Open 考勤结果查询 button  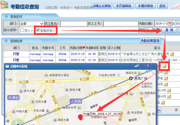(150, 40)
